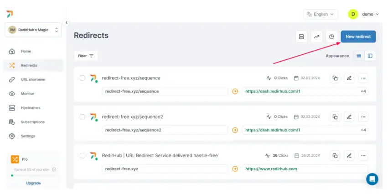Select the redirect-free.xyz/sequence checkbox
Viewport: 388px width, 195px height.
click(83, 78)
